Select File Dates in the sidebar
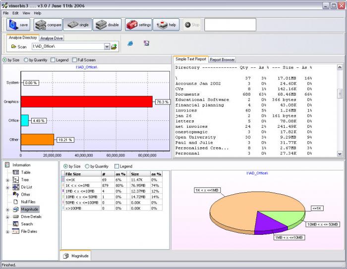Screen dimensions: 347x269 coord(29,231)
